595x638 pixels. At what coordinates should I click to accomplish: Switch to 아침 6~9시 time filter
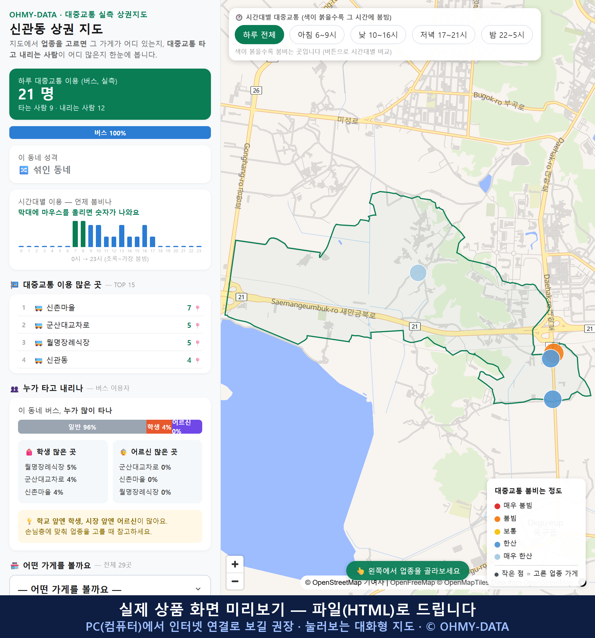pyautogui.click(x=317, y=35)
